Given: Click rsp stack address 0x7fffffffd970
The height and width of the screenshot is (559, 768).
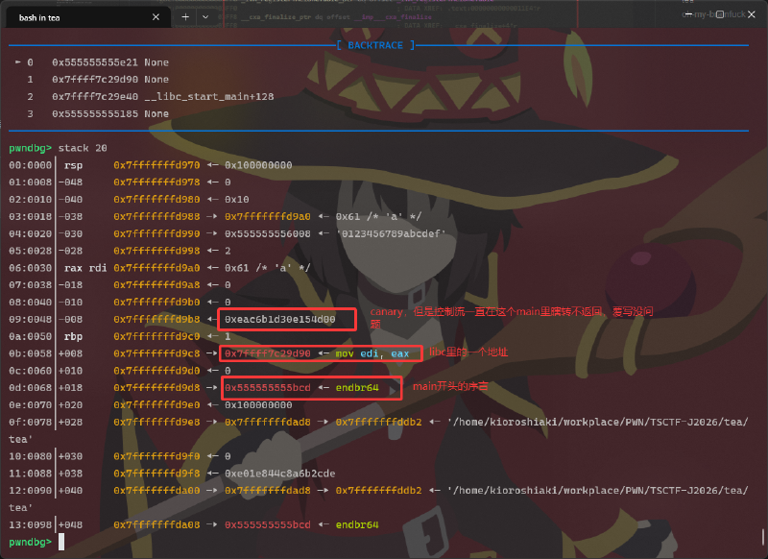Looking at the screenshot, I should point(156,165).
